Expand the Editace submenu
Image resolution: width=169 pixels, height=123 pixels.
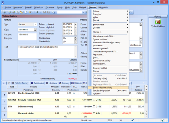(x=110, y=11)
